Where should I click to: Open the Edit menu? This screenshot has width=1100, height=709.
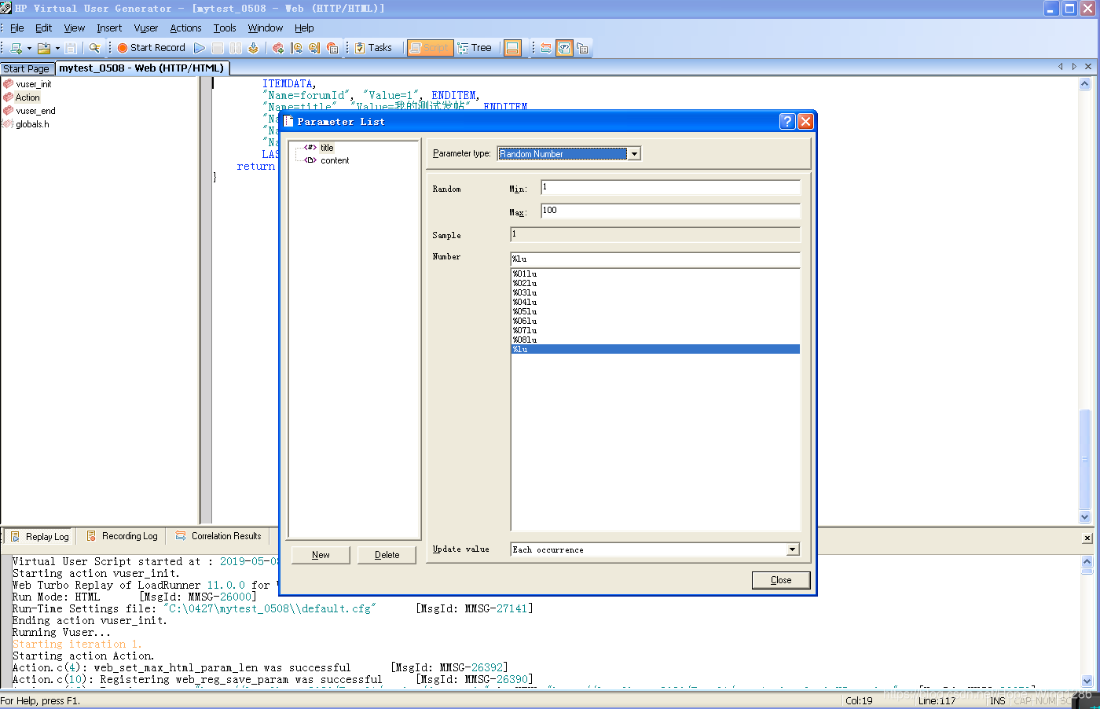(x=43, y=28)
